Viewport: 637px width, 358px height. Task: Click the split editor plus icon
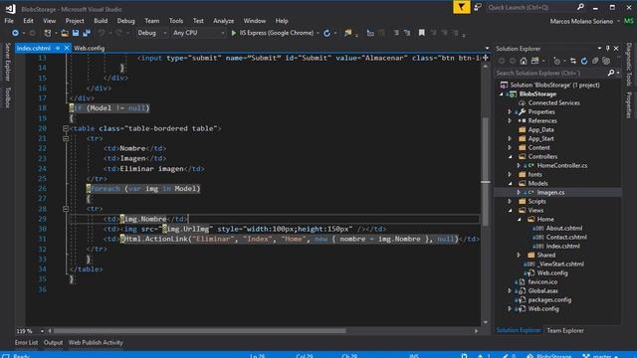[x=486, y=58]
